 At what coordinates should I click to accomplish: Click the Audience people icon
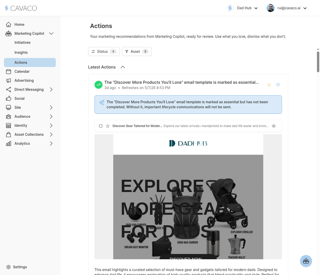tap(8, 116)
